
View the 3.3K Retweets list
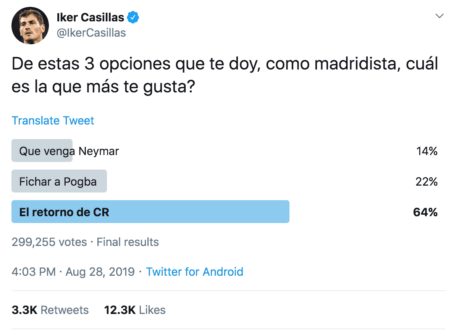(50, 310)
